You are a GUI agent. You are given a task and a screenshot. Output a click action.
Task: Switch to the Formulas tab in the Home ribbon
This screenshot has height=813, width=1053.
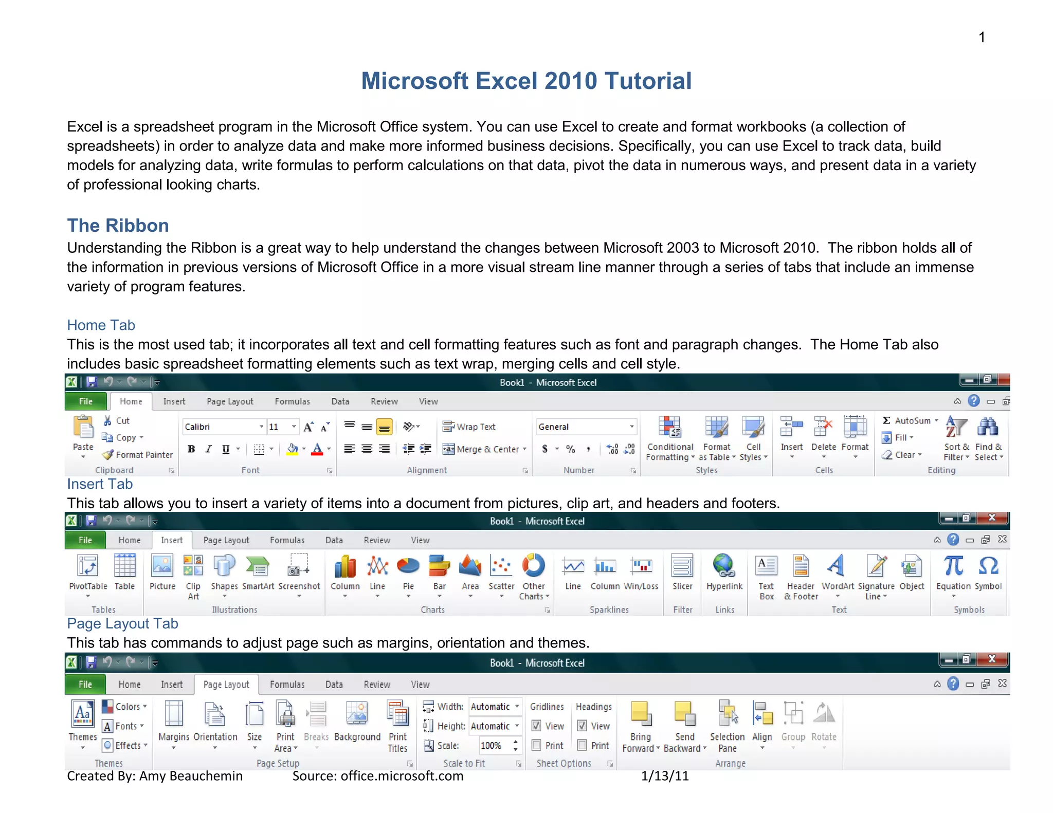292,401
